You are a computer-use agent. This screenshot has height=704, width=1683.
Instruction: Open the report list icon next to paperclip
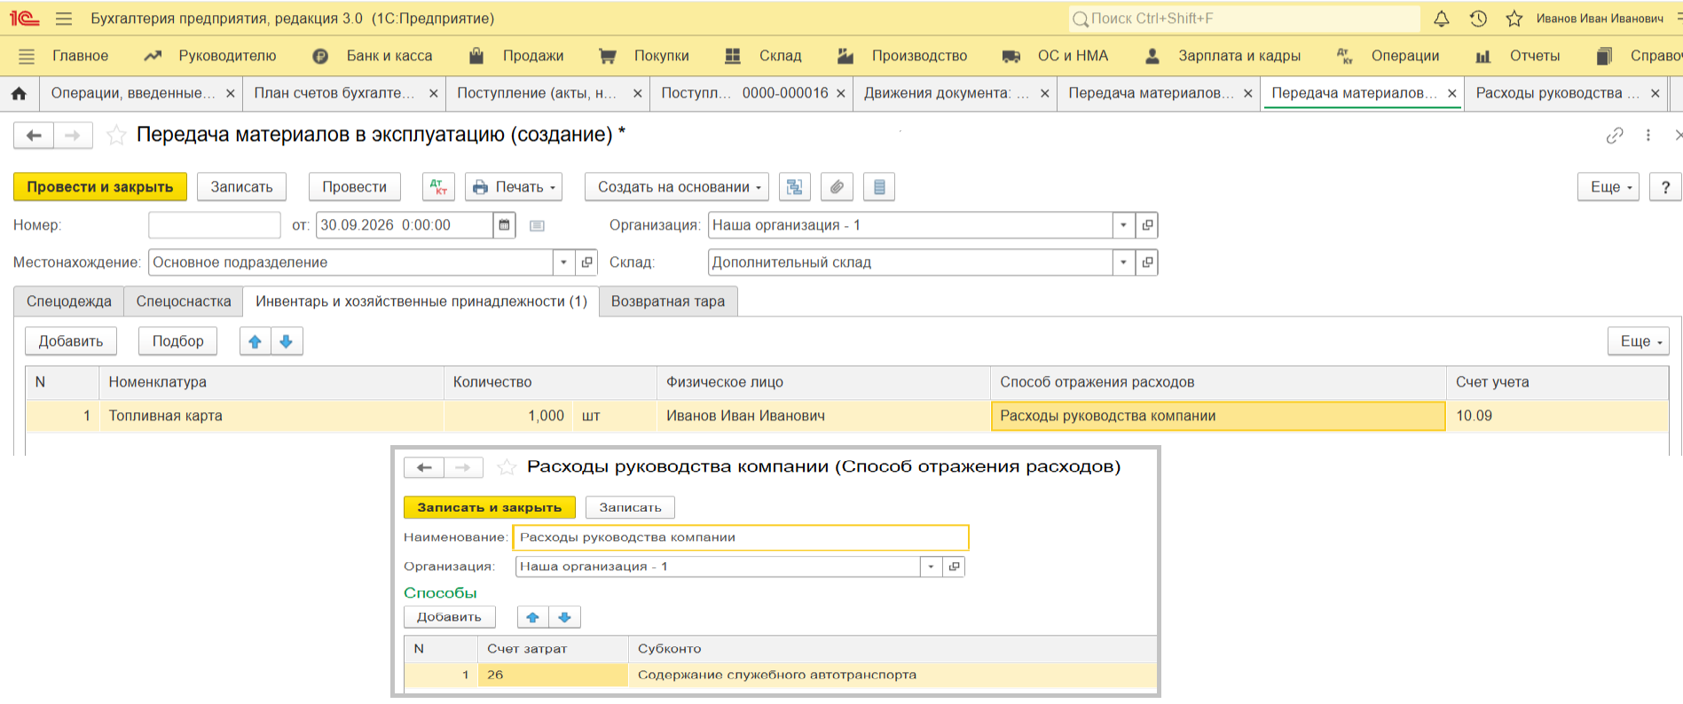click(x=879, y=187)
